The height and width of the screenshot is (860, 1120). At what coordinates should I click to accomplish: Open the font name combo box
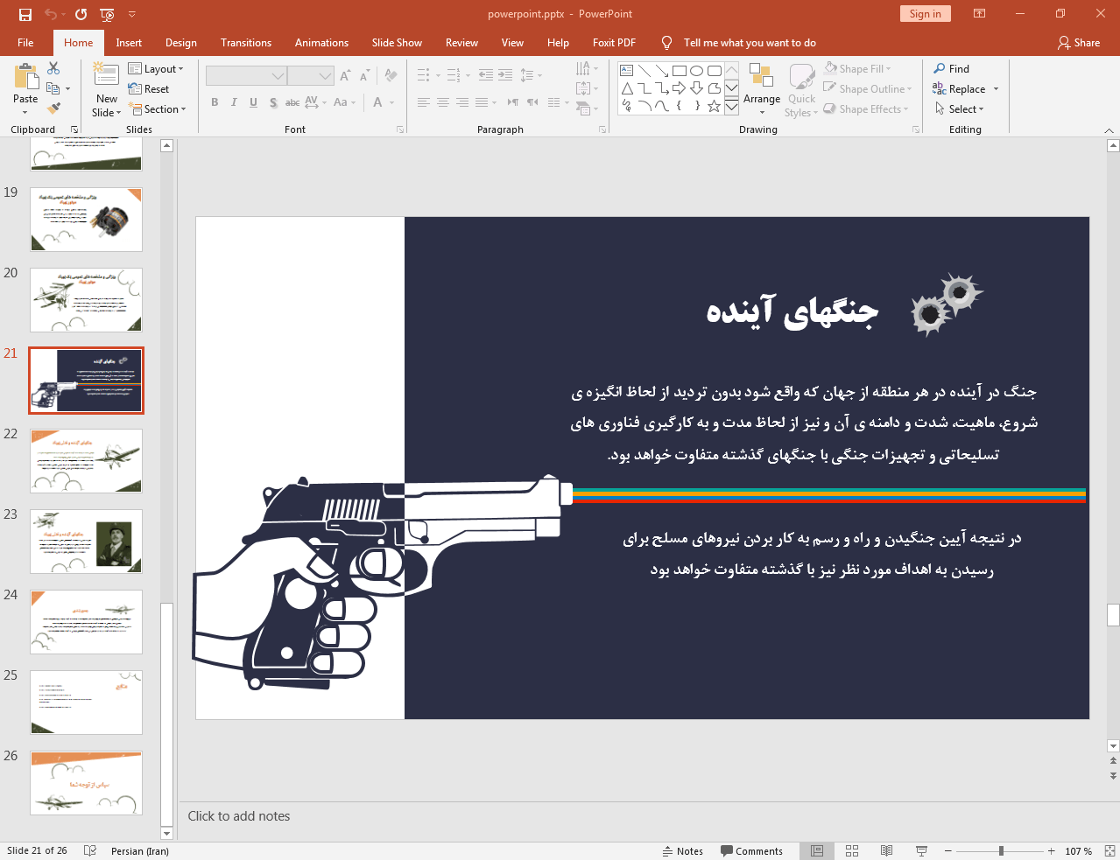click(246, 76)
